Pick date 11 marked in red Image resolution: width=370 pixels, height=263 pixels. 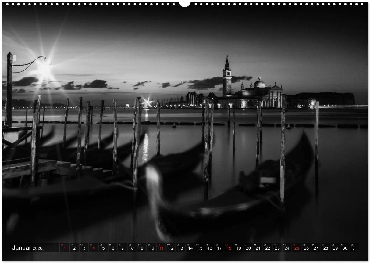161,248
